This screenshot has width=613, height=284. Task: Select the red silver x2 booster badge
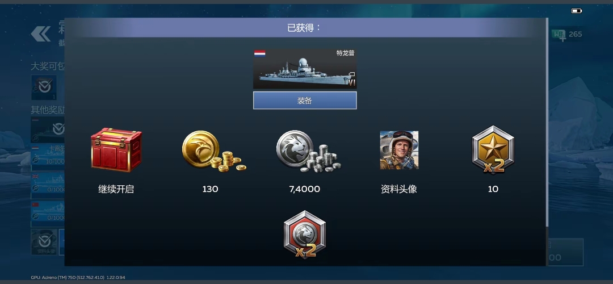(x=305, y=235)
